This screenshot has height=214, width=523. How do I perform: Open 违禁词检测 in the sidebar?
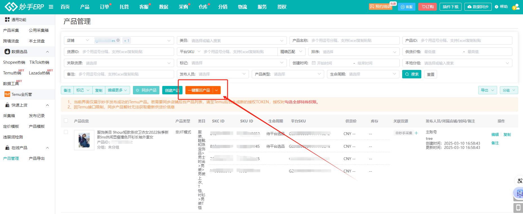click(13, 137)
